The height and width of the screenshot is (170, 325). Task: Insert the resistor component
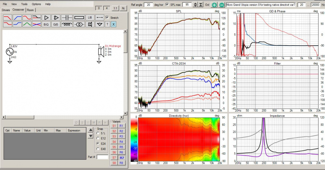click(x=79, y=18)
